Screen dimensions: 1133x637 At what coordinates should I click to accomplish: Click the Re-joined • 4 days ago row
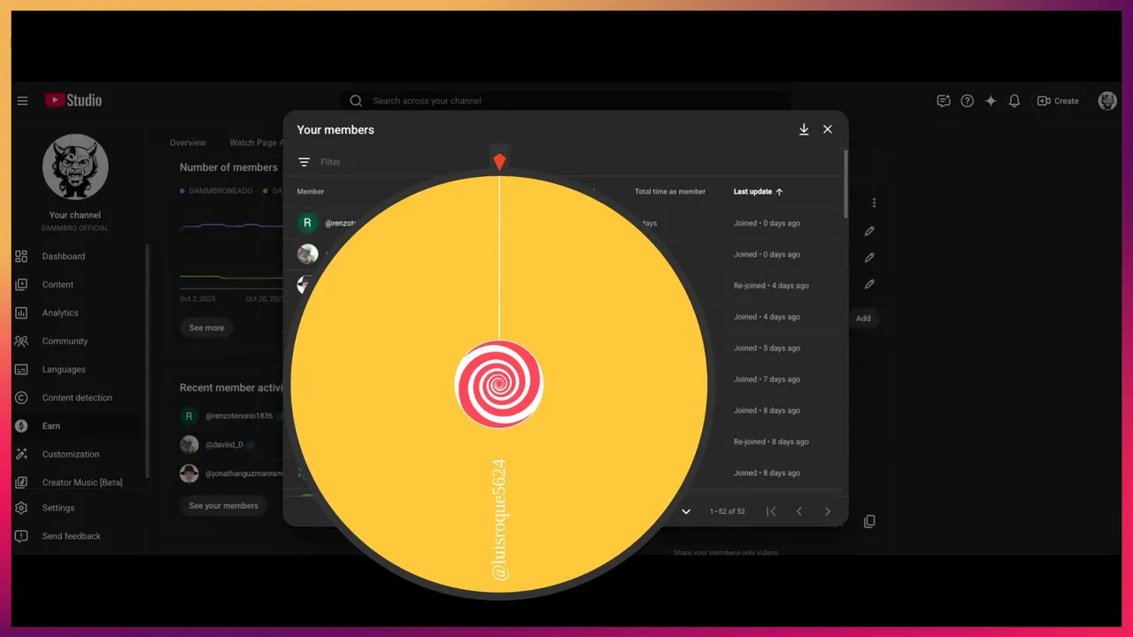(x=771, y=286)
